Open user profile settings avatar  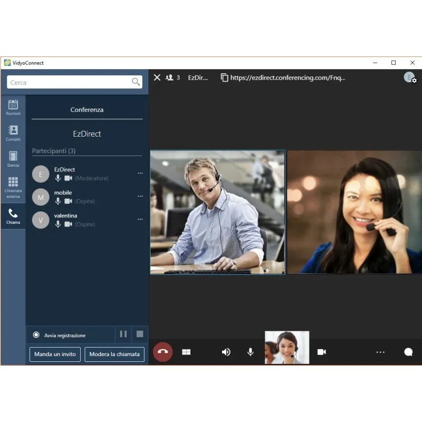tap(410, 78)
